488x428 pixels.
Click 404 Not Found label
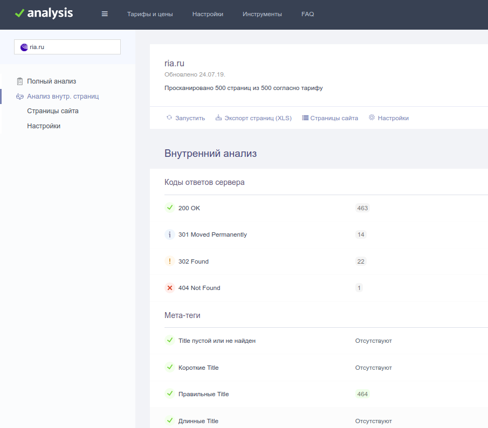pyautogui.click(x=199, y=288)
